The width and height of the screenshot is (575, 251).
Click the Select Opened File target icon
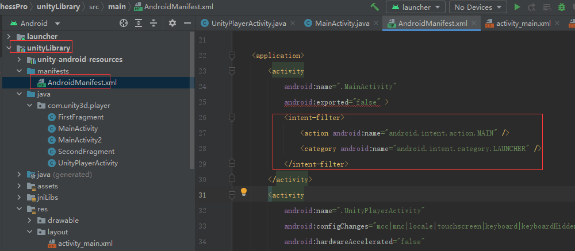[124, 24]
